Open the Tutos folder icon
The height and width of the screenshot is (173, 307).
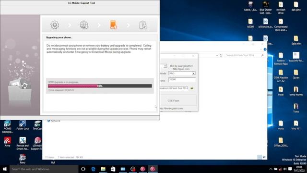296,108
